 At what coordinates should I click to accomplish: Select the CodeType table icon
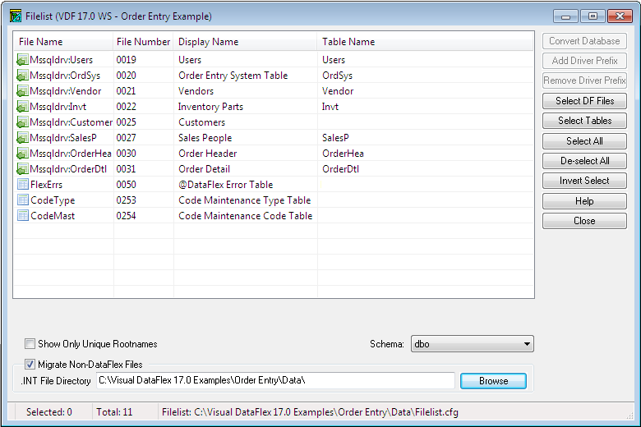click(x=22, y=200)
